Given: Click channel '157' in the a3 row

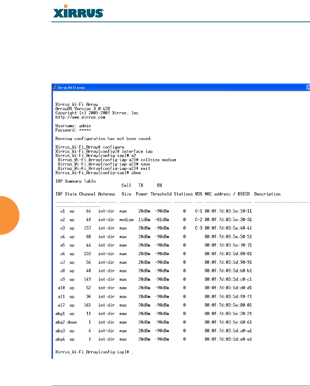Looking at the screenshot, I should point(87,228).
